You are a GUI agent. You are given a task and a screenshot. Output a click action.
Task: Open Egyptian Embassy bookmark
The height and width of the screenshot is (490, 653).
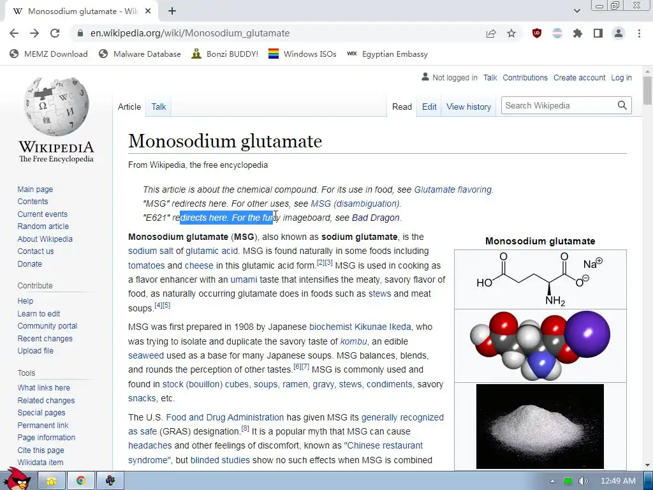coord(387,54)
